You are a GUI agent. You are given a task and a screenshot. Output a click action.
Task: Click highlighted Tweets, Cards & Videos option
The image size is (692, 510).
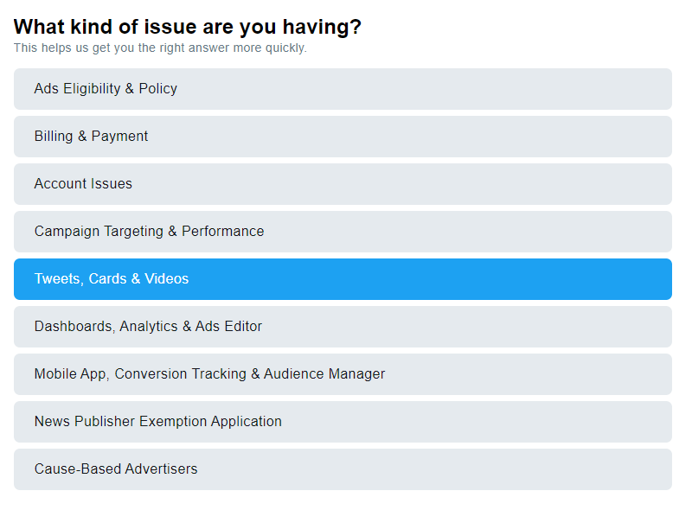343,279
